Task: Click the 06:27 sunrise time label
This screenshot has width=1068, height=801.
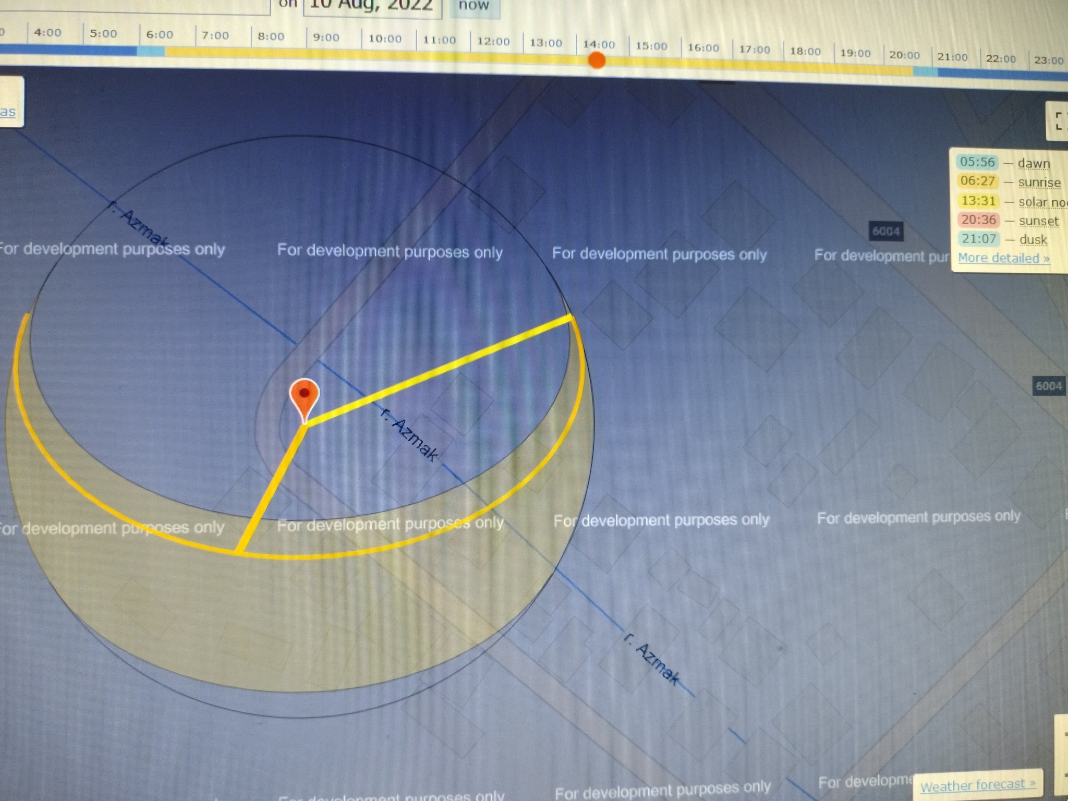Action: 978,181
